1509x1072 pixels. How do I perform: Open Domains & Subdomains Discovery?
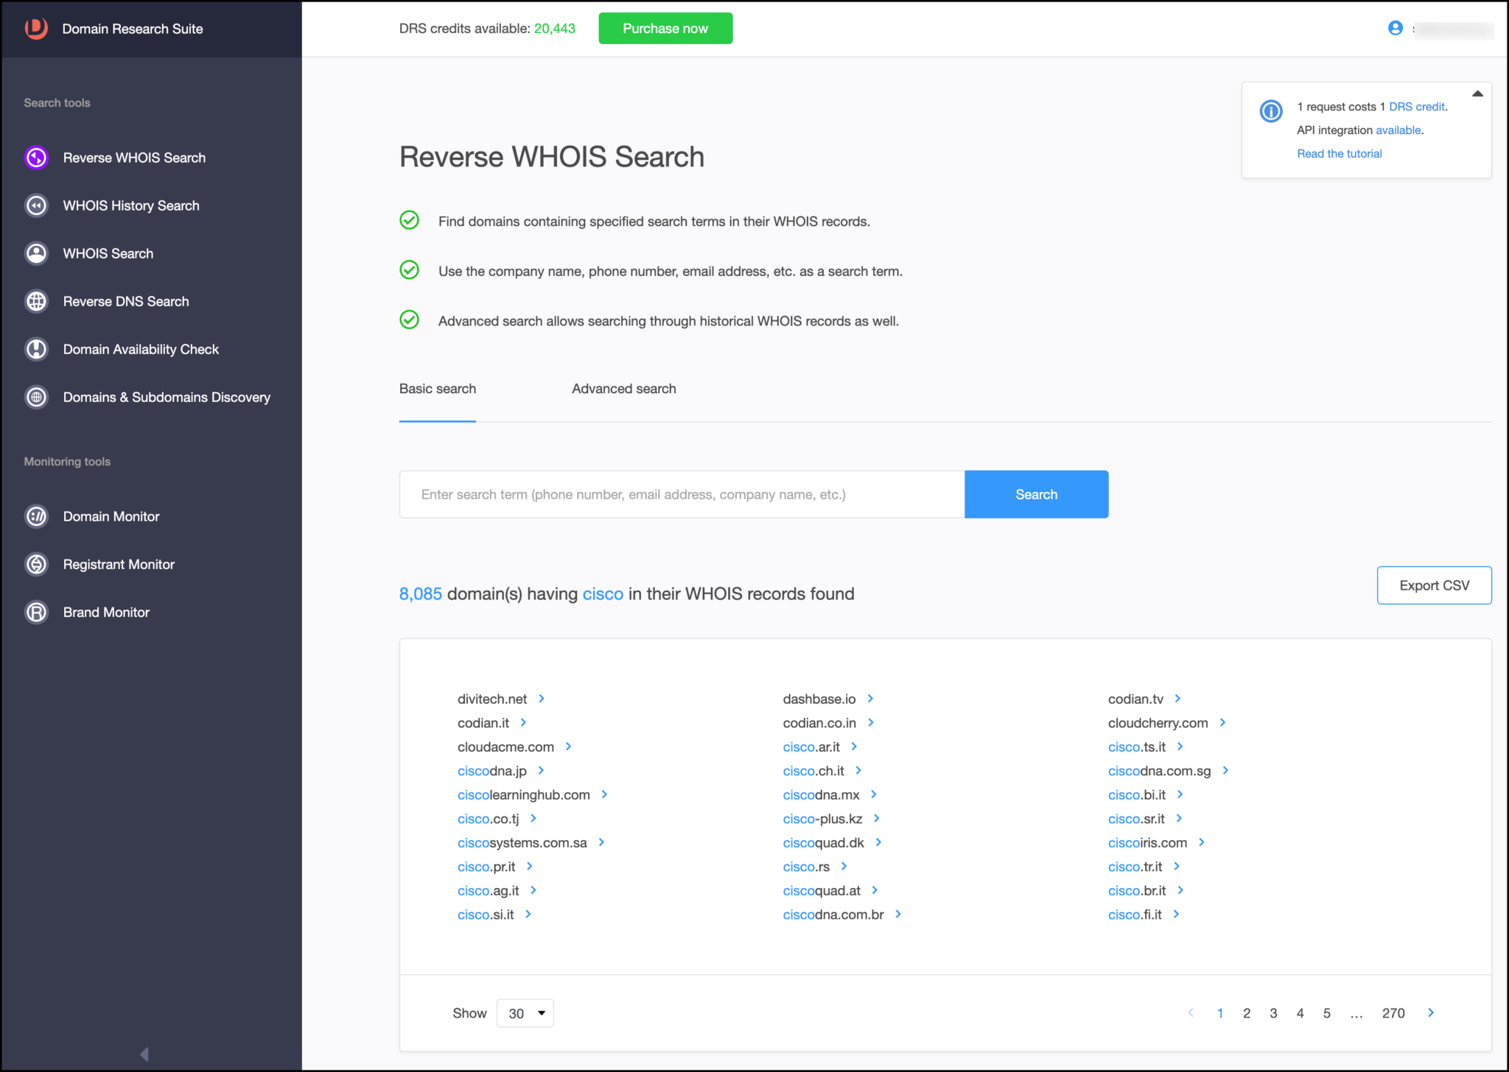point(166,397)
